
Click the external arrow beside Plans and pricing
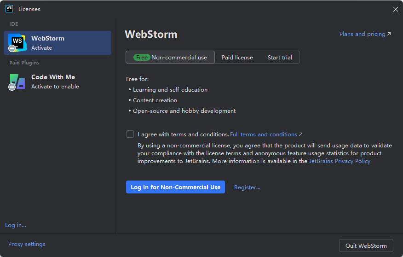[389, 34]
